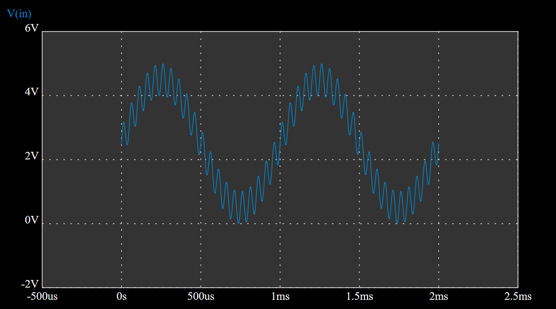Image resolution: width=556 pixels, height=309 pixels.
Task: Click the -500us time axis label
Action: (42, 296)
